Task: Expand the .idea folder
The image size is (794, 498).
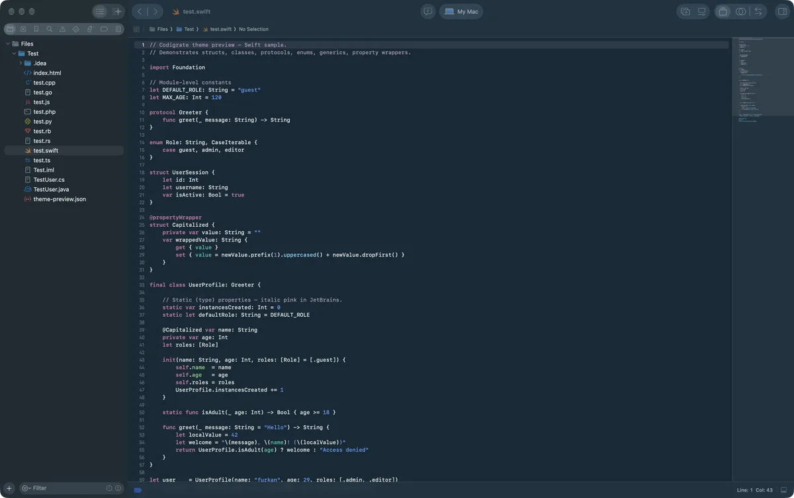Action: (x=21, y=63)
